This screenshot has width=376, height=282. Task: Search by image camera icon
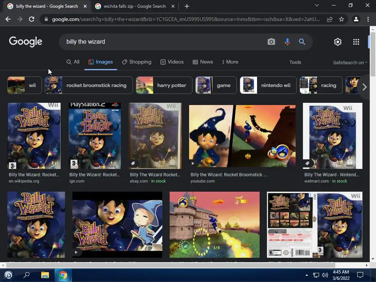(271, 42)
